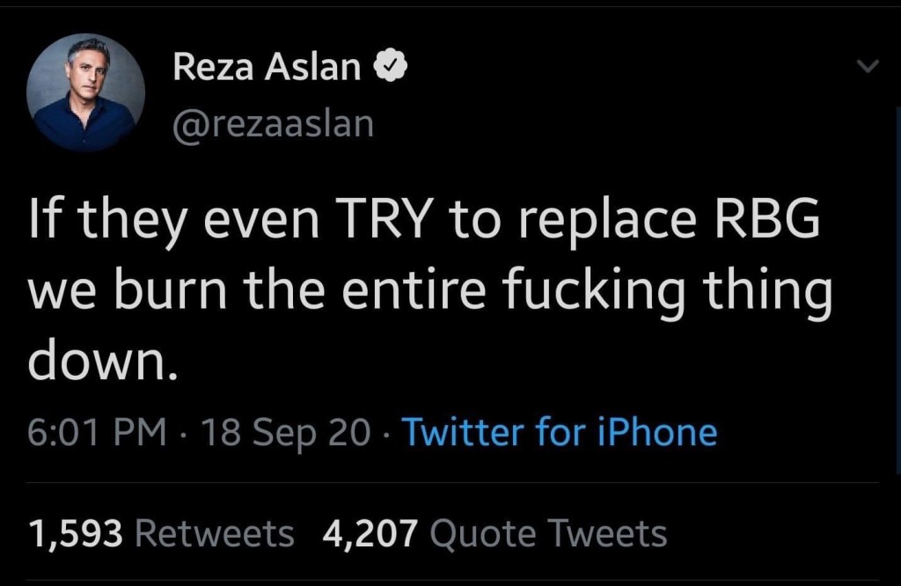The width and height of the screenshot is (901, 586).
Task: Click Reza Aslan's profile picture
Action: tap(85, 92)
